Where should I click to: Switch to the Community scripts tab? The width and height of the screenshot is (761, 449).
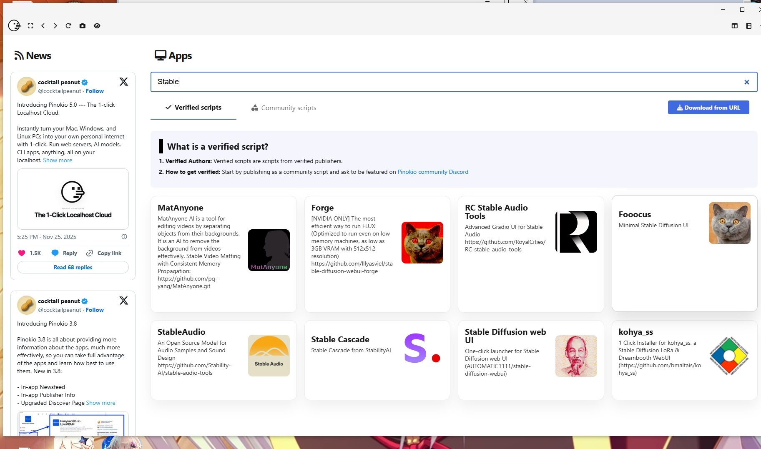click(284, 108)
